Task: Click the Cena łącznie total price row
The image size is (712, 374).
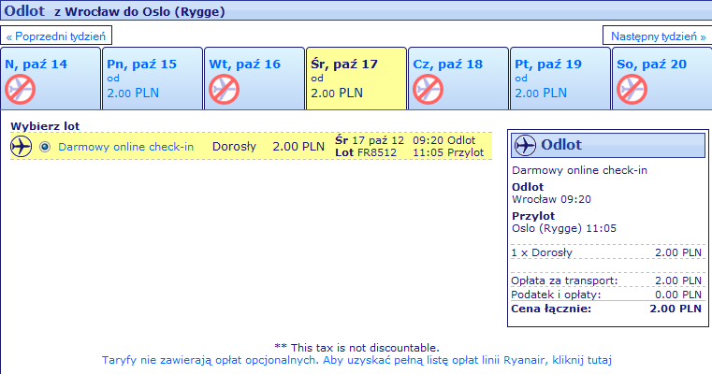Action: 606,308
